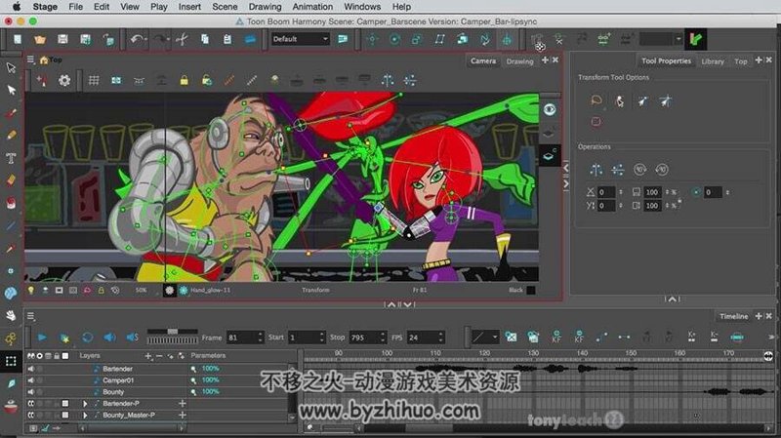Select the Hand tool in left toolbar
The image size is (781, 438).
coord(11,315)
